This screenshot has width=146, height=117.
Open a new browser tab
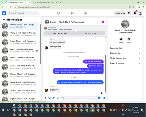(60, 2)
